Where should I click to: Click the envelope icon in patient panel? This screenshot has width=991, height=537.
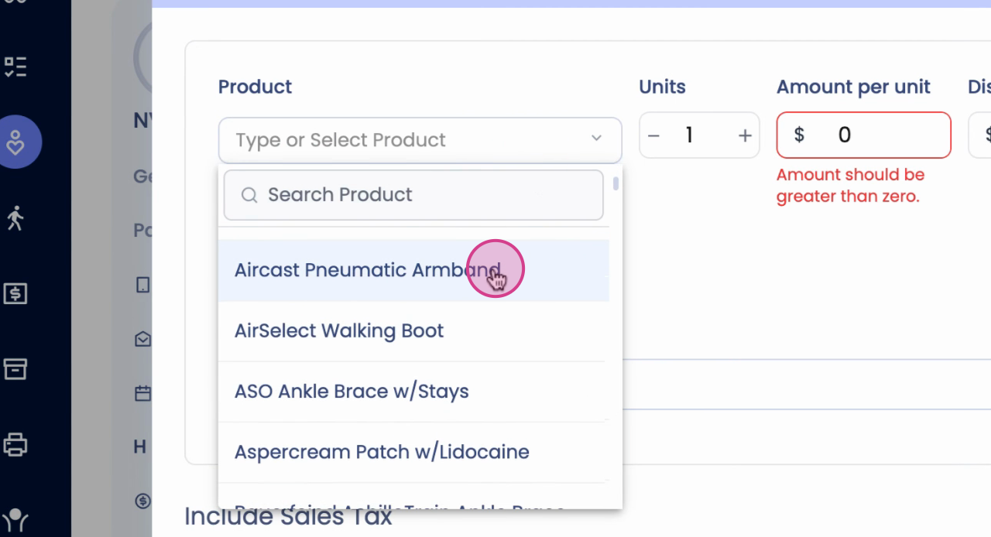click(x=142, y=339)
